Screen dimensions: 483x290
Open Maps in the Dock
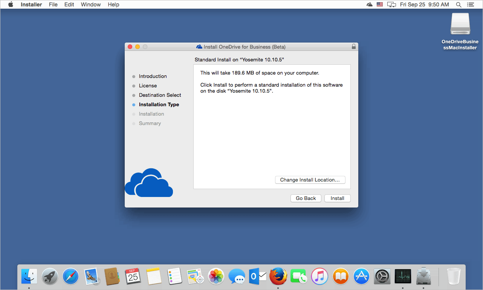[x=195, y=277]
